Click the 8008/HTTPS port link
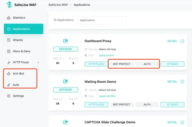 point(106,55)
